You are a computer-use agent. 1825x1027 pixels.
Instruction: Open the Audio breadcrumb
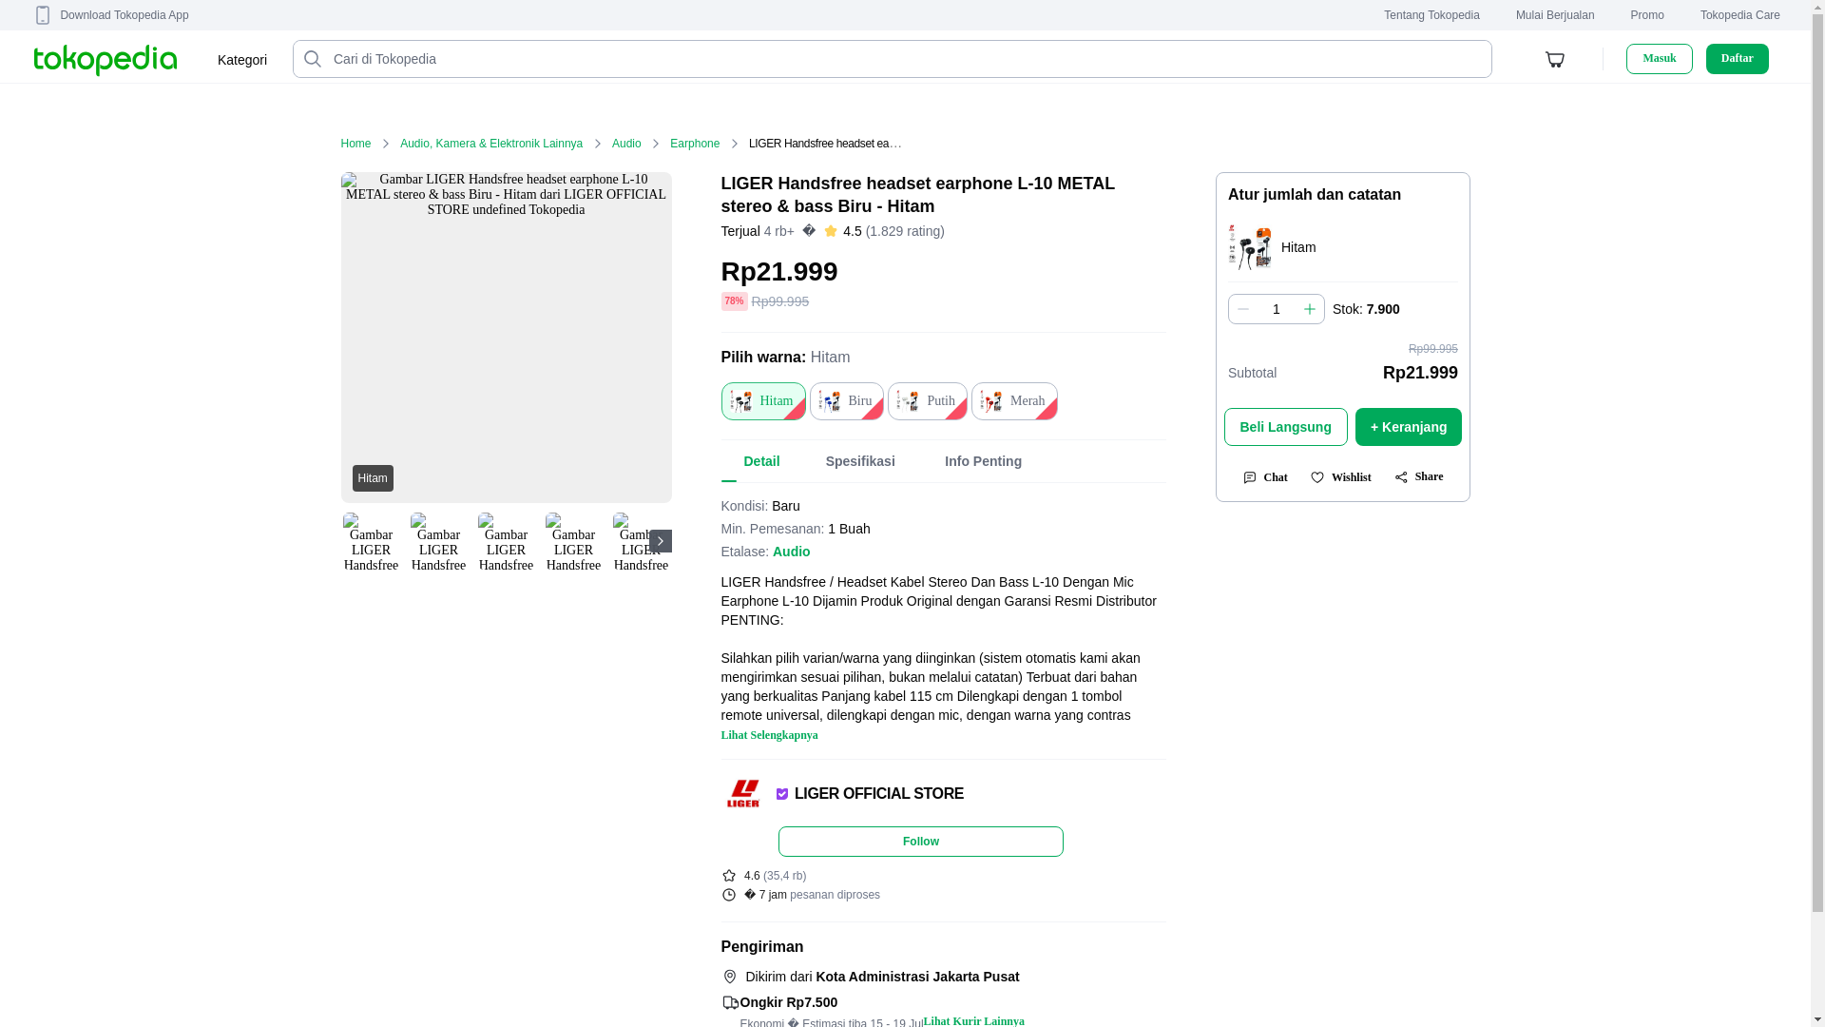click(x=626, y=144)
